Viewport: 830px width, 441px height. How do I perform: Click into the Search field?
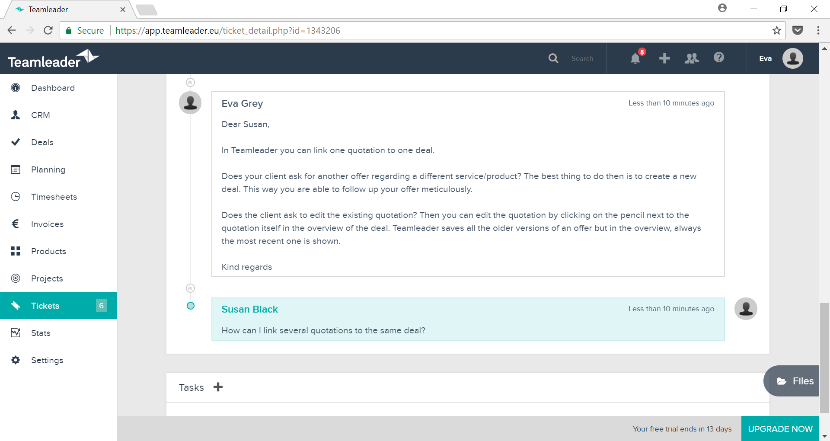(x=582, y=58)
